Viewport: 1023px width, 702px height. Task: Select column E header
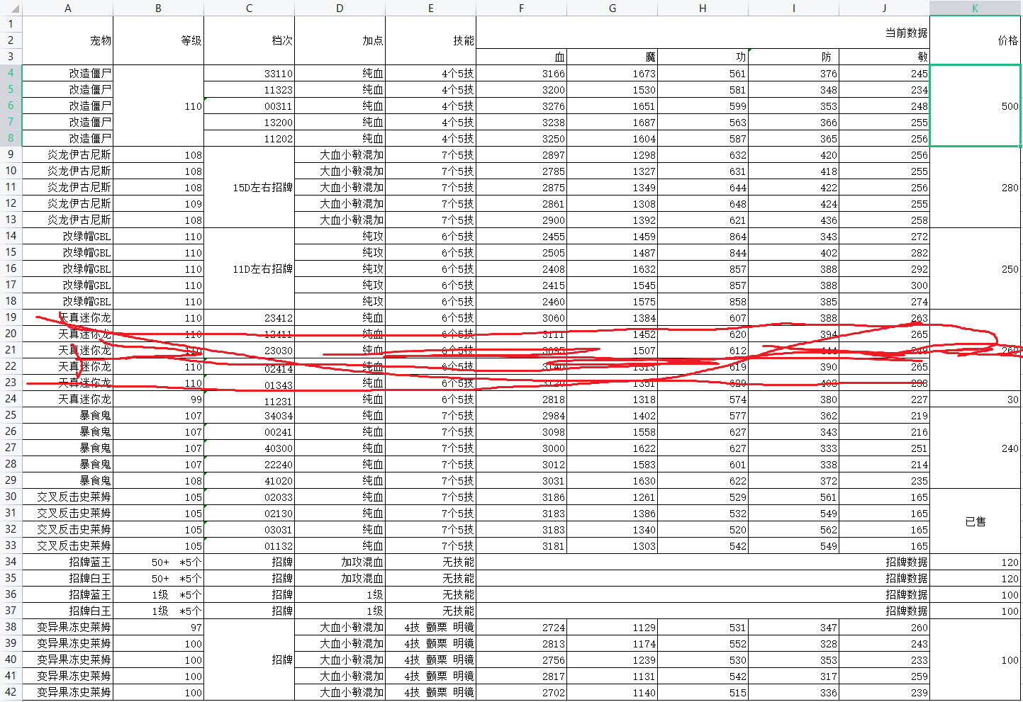[x=430, y=8]
